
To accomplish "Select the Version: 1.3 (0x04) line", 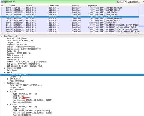I will [x=17, y=38].
